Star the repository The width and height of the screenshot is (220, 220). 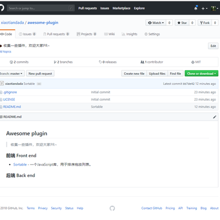[x=182, y=23]
